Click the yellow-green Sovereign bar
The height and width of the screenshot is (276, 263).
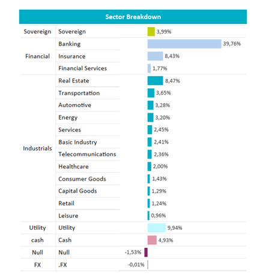point(151,32)
